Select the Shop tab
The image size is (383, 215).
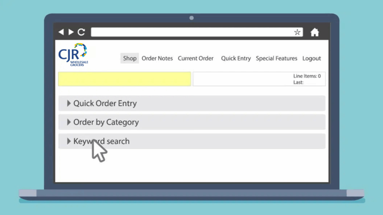130,58
